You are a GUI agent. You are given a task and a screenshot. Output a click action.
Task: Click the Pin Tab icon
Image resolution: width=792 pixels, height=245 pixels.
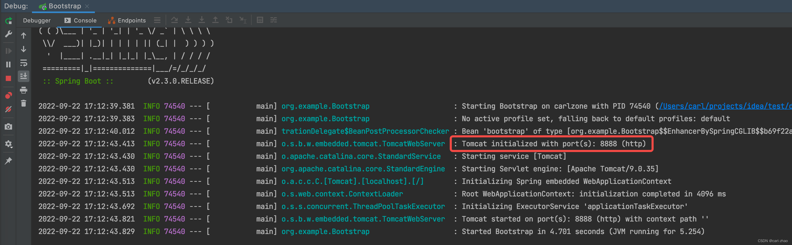pyautogui.click(x=9, y=161)
